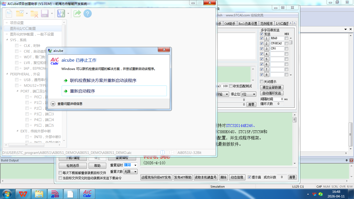Viewport: 354px width, 199px height.
Task: Show hidden system tray icons
Action: pos(308,194)
